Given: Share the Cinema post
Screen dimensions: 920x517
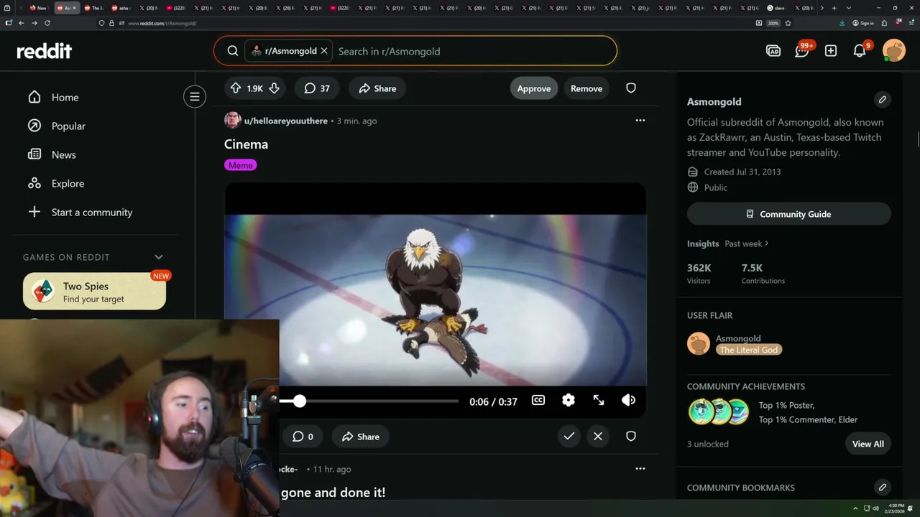Looking at the screenshot, I should 361,437.
